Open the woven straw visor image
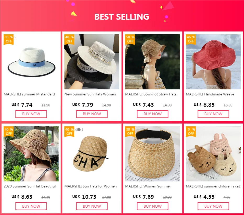 (152, 154)
